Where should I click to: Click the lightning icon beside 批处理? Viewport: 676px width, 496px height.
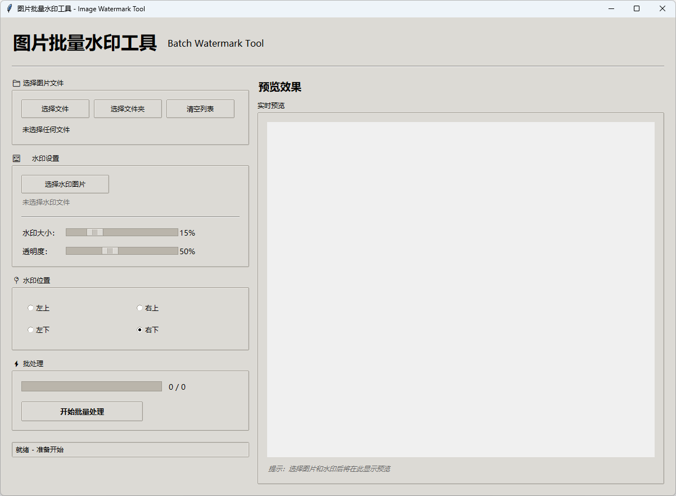point(16,364)
